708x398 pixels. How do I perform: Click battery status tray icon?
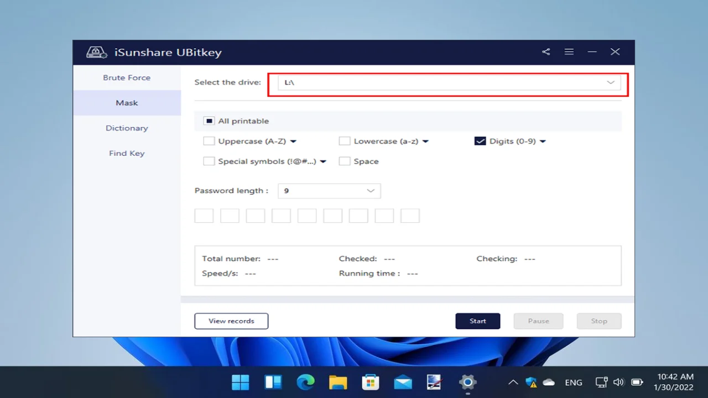tap(637, 382)
